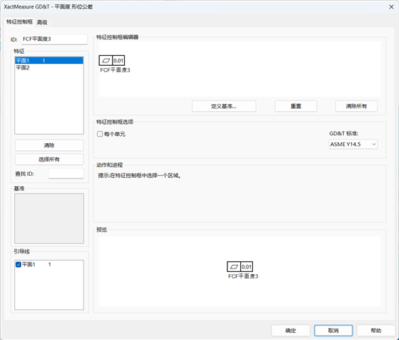Close the XactMeasure GD&T dialog
Viewport: 399px width, 340px height.
tap(391, 7)
